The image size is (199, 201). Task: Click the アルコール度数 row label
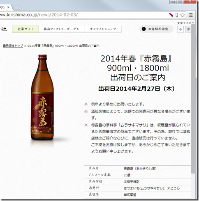point(99,175)
